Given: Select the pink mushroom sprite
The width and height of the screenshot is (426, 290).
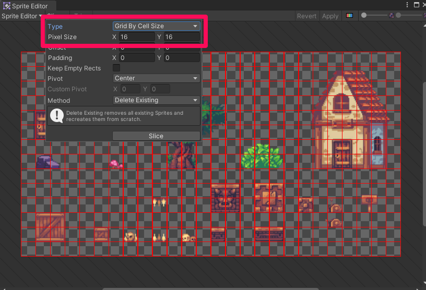Looking at the screenshot, I should tap(116, 164).
